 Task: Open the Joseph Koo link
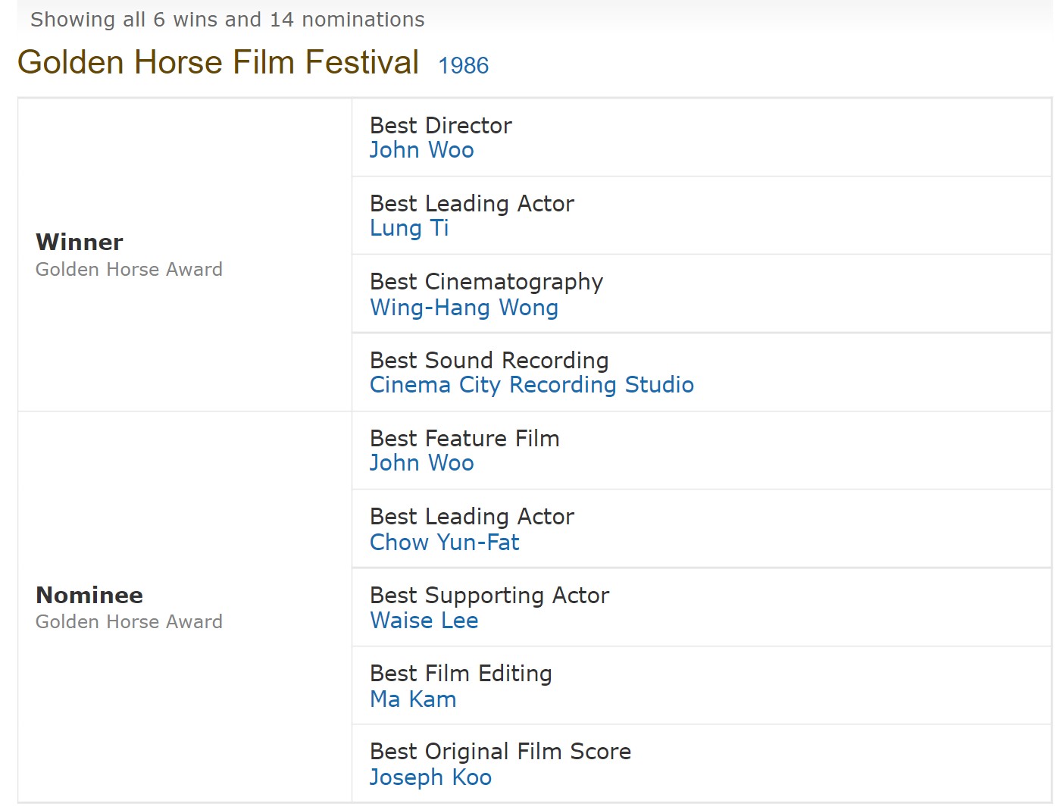click(430, 777)
